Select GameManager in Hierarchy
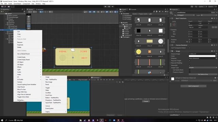The width and height of the screenshot is (218, 122). (14, 17)
